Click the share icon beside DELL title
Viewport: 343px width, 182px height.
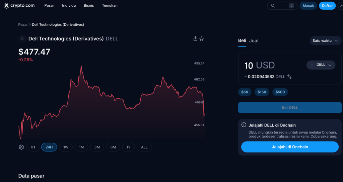(x=195, y=39)
